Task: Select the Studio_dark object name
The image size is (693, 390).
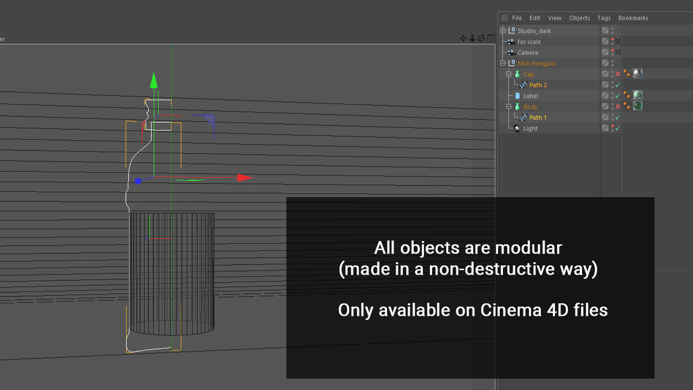Action: coord(534,31)
